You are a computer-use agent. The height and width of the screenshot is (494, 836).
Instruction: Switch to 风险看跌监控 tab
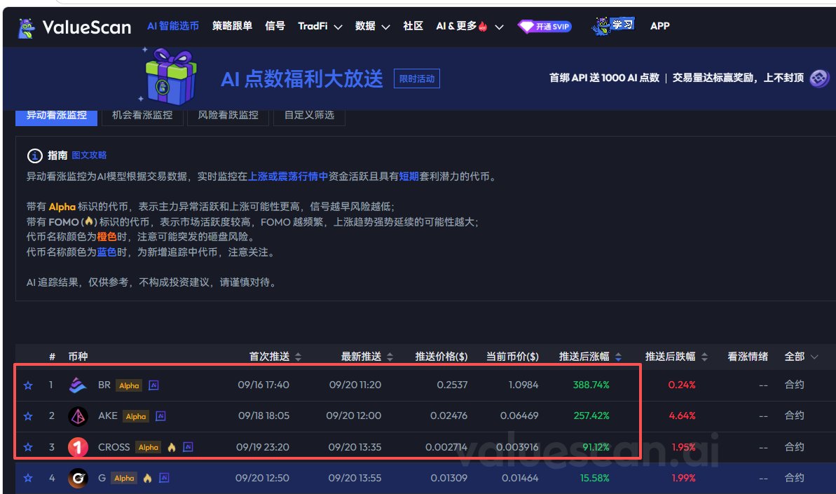pyautogui.click(x=228, y=117)
